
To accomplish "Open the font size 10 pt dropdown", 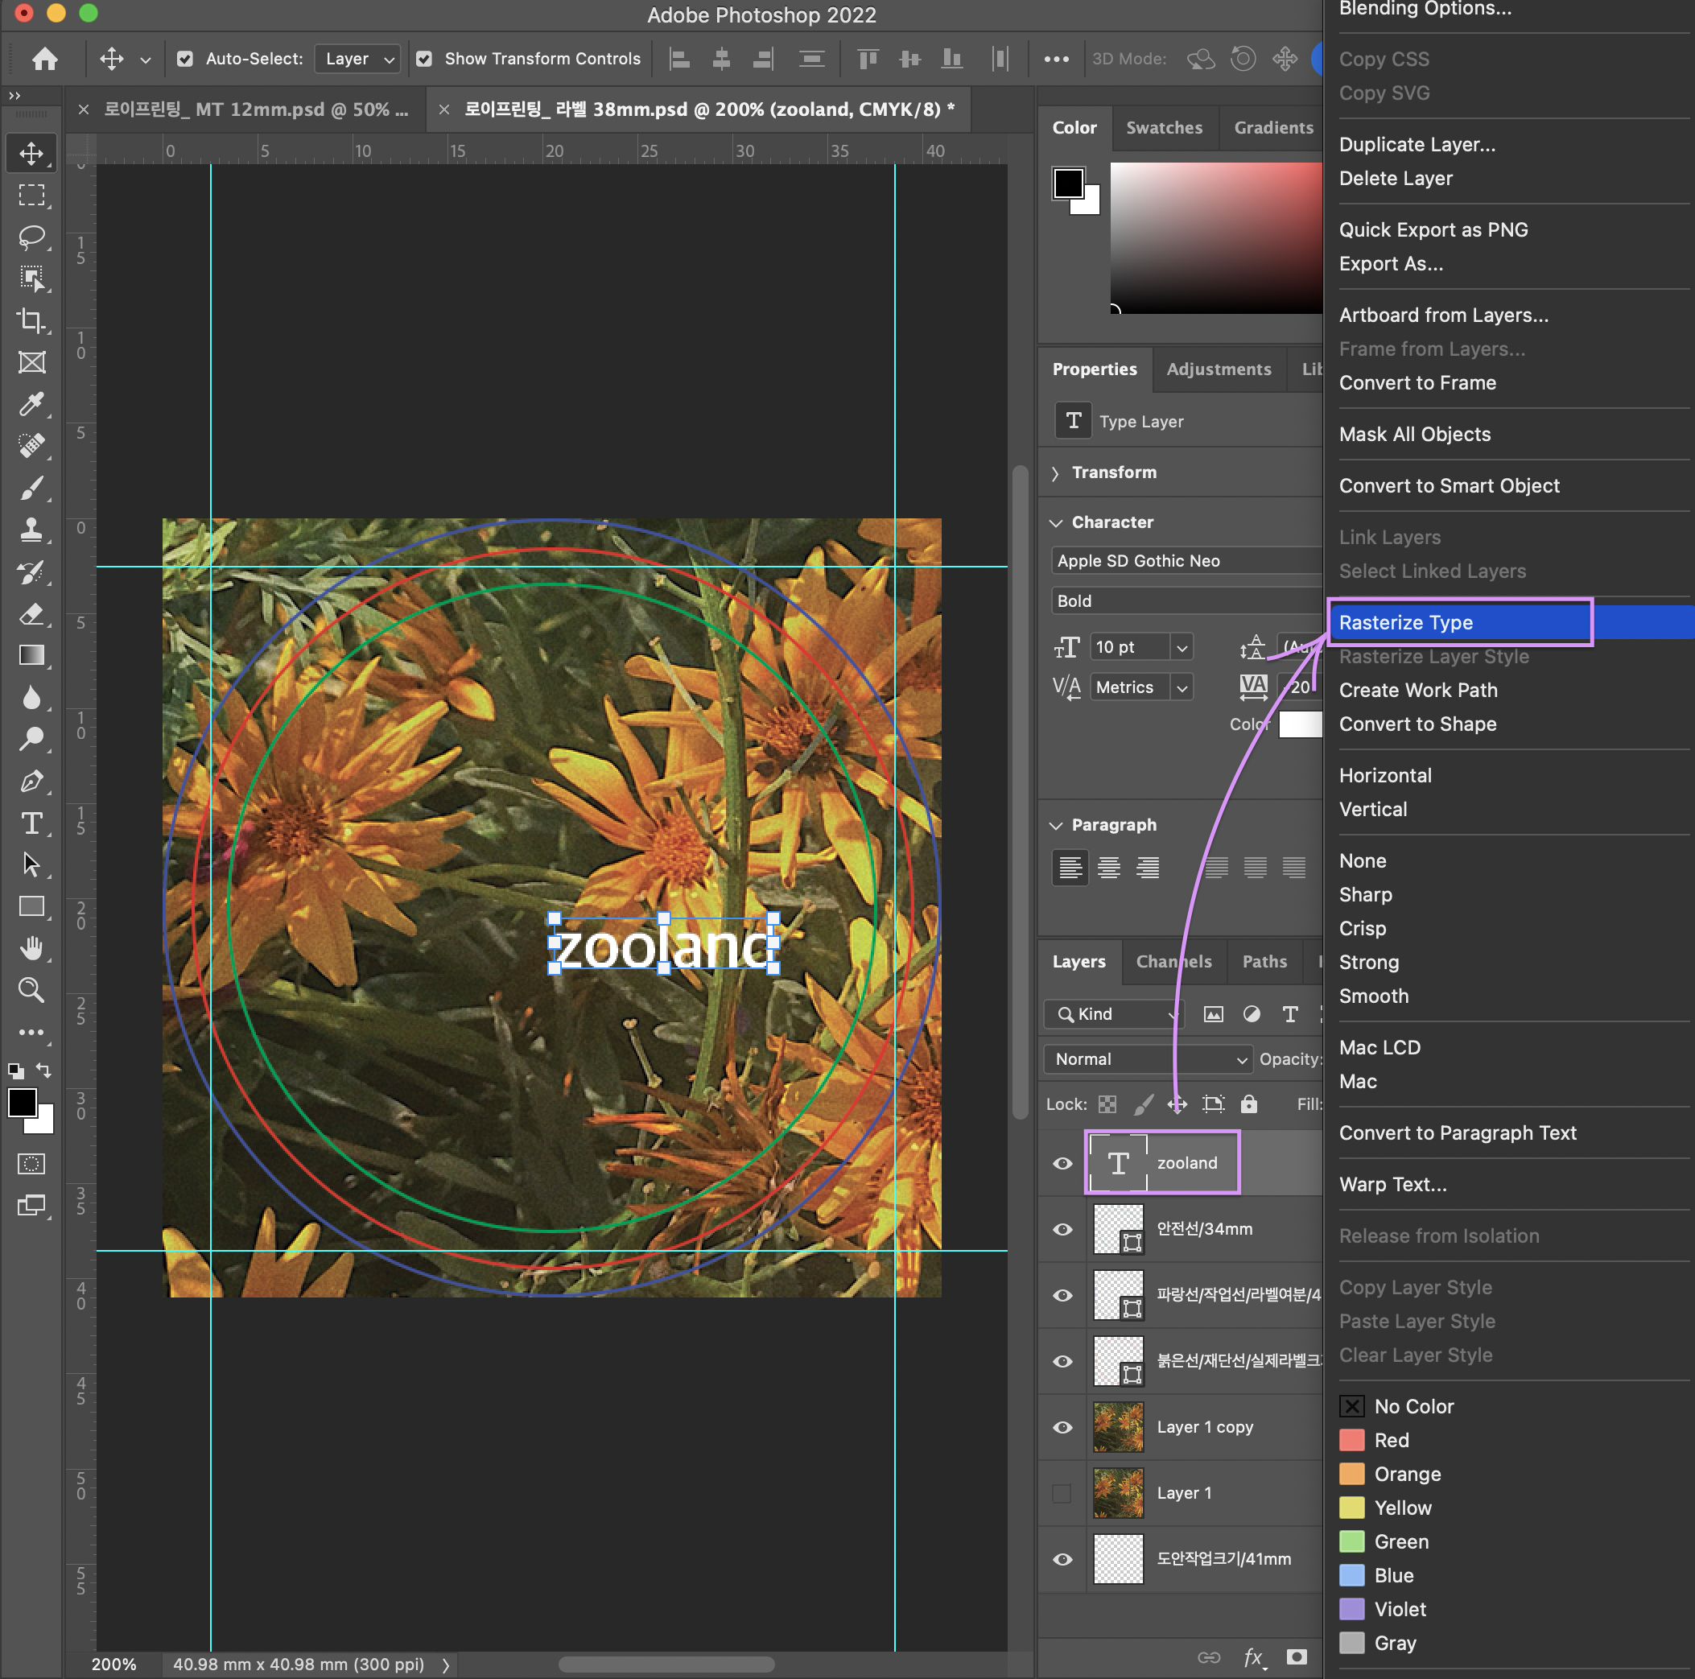I will pyautogui.click(x=1182, y=647).
